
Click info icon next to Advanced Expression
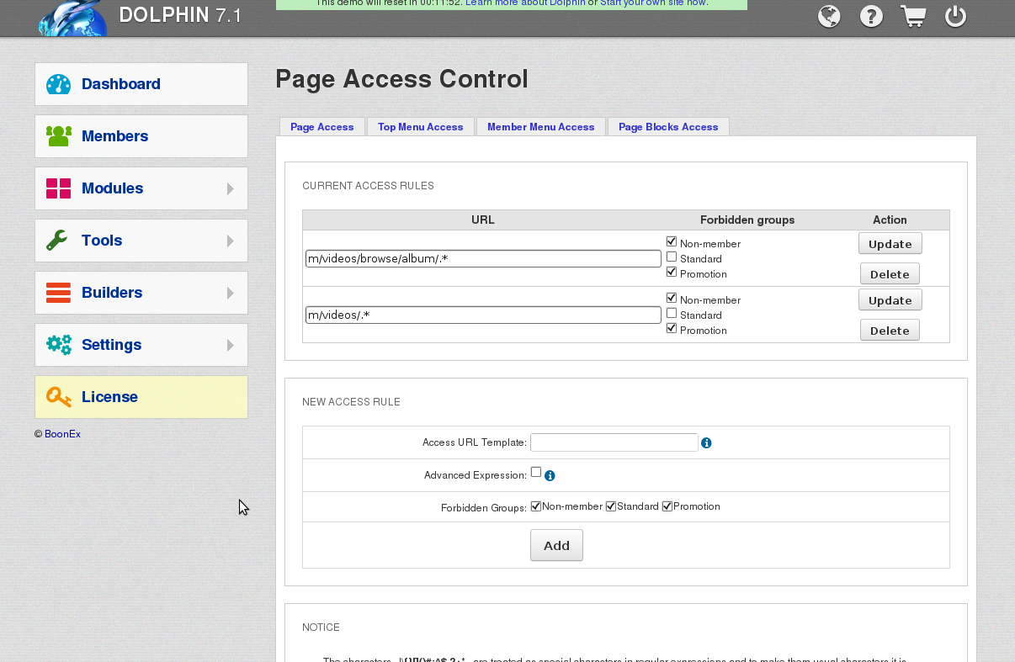click(x=550, y=476)
